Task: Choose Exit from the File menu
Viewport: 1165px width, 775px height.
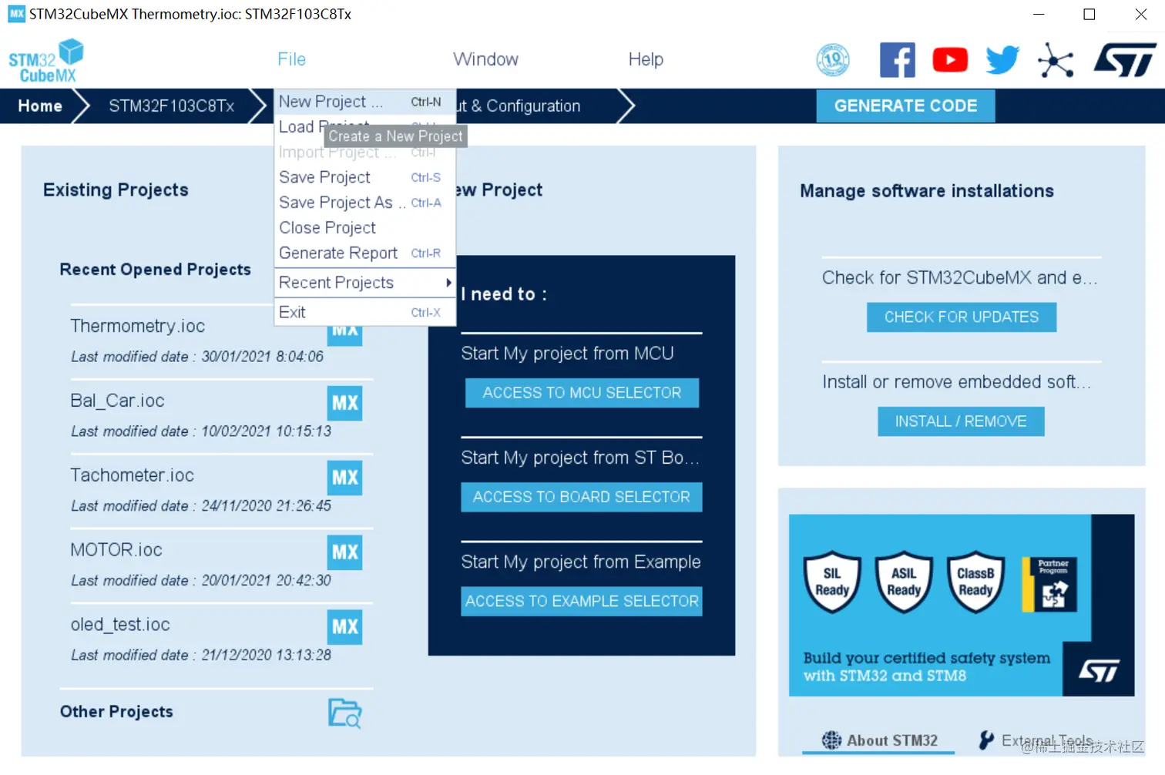Action: coord(365,312)
